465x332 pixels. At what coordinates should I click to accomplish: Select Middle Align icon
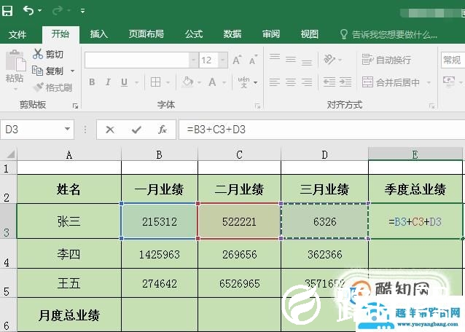[x=291, y=60]
